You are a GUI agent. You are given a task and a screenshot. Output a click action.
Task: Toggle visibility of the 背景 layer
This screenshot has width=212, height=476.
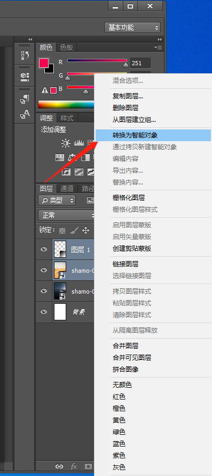click(x=44, y=311)
